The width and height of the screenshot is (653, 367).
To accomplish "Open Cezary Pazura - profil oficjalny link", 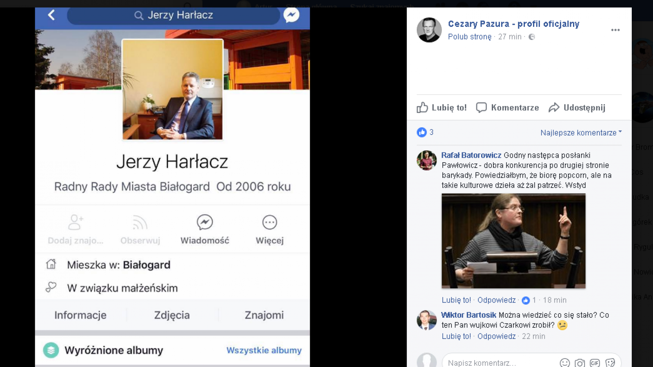I will point(513,24).
